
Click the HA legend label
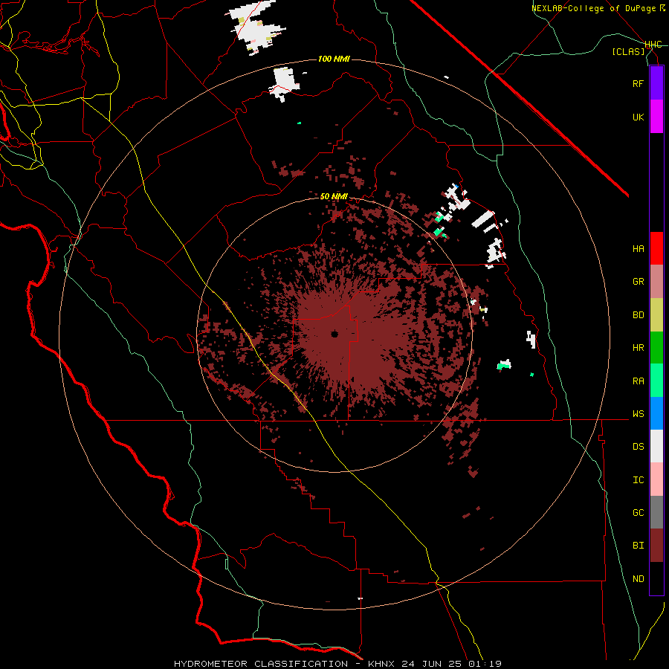[638, 249]
